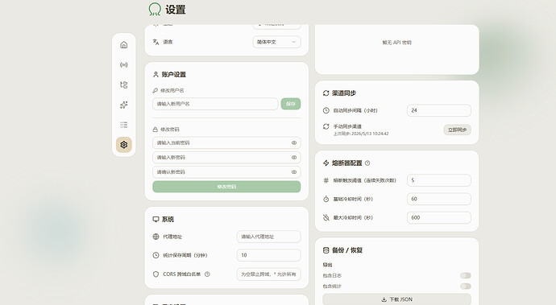Click the refresh icon beside 手动同步渠道
Screen dimensions: 556x305
coord(326,126)
